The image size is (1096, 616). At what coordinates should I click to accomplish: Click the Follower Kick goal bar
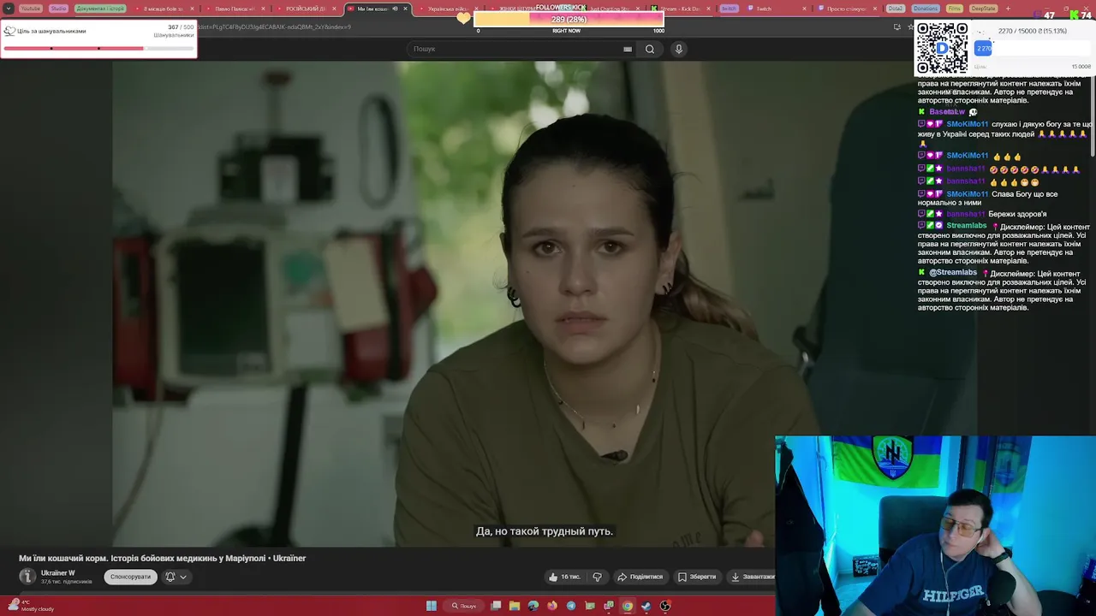pos(569,19)
